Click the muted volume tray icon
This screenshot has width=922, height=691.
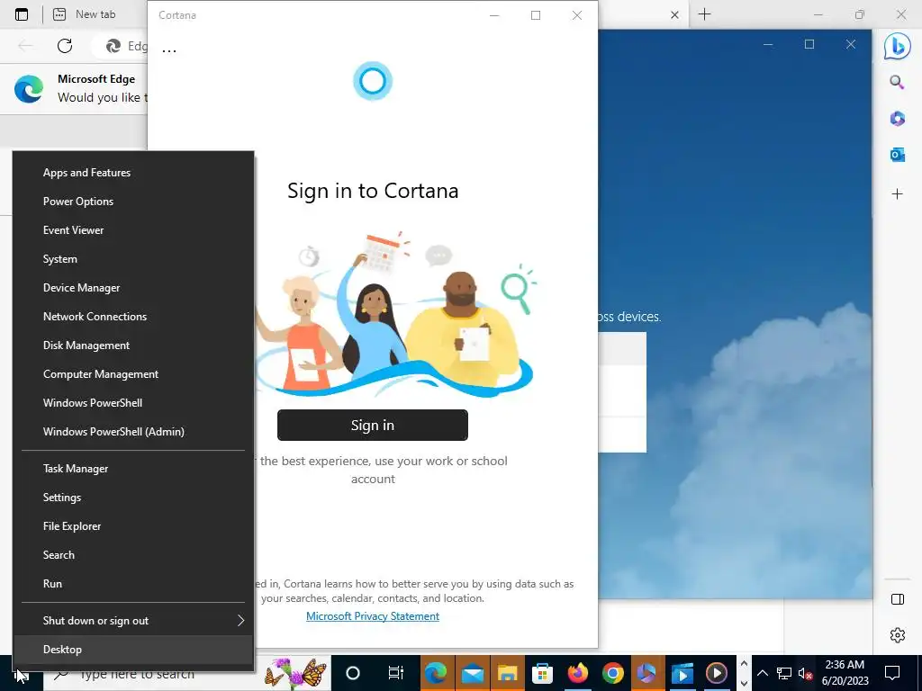pos(805,673)
